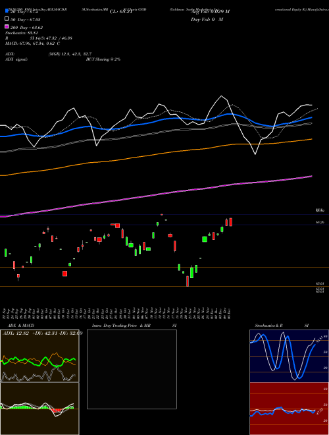Click the 'ADX: 12.82 +DY: 42.31 -DY: 32.69' readout
Viewport: 329px width, 435px height.
tap(42, 333)
